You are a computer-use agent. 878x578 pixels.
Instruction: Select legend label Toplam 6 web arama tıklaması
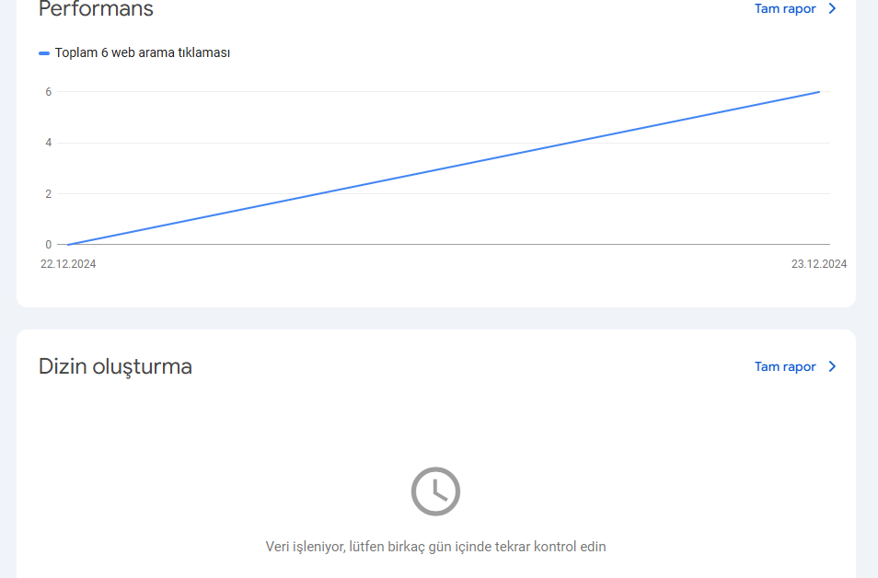(x=143, y=52)
